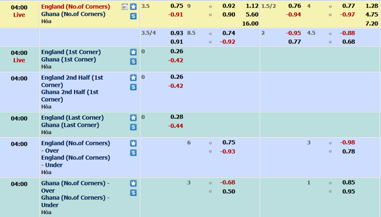
Task: Pick first-half handicap 1.5/2 odds 0.76
Action: pyautogui.click(x=294, y=6)
